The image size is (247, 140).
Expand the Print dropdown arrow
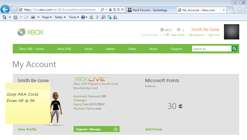pyautogui.click(x=38, y=17)
